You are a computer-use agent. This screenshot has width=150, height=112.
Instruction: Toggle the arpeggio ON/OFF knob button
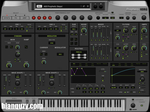click(x=98, y=18)
